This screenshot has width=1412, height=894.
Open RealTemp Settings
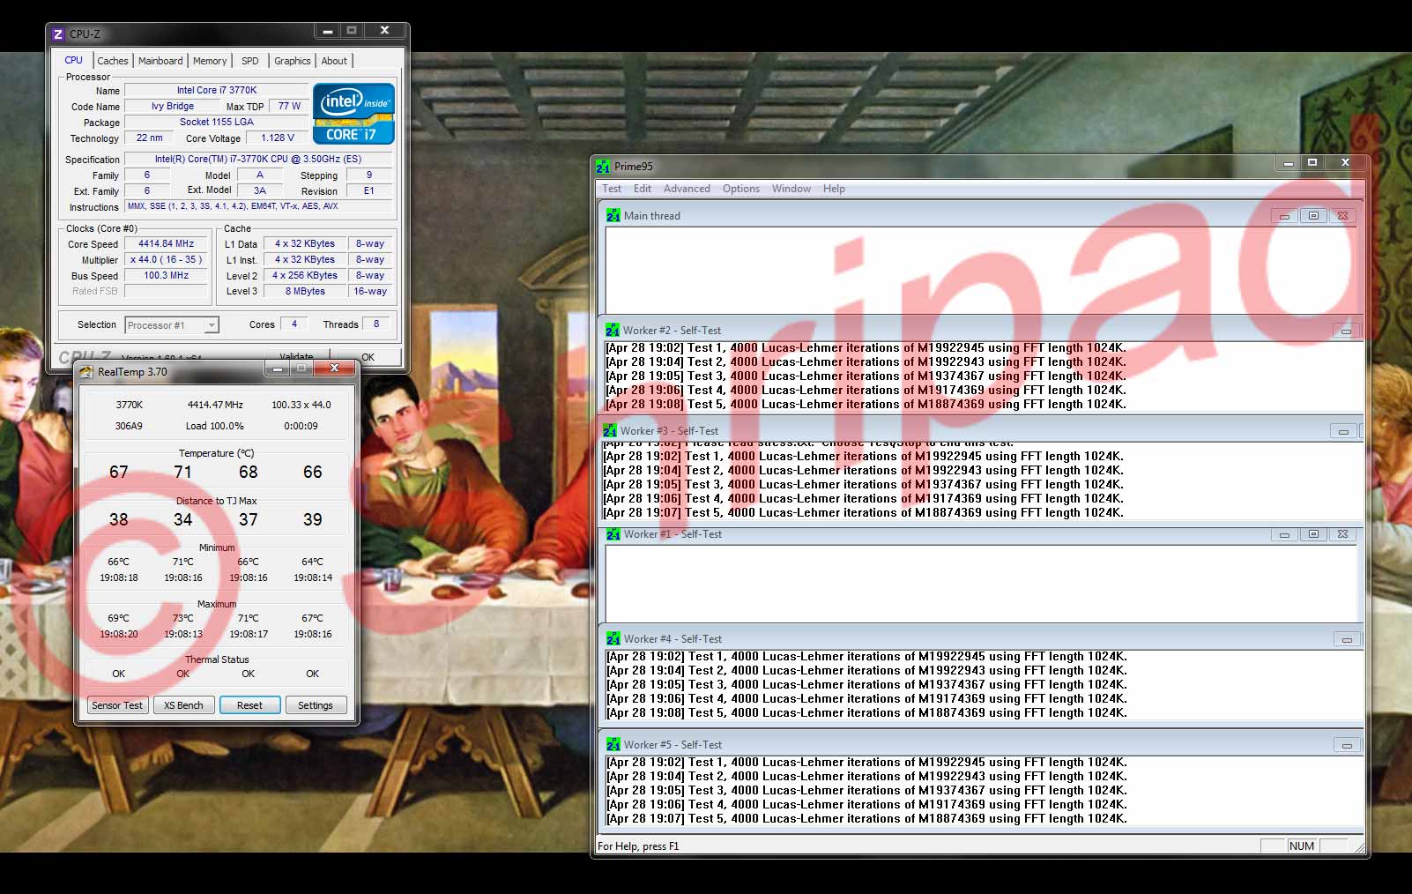click(316, 705)
